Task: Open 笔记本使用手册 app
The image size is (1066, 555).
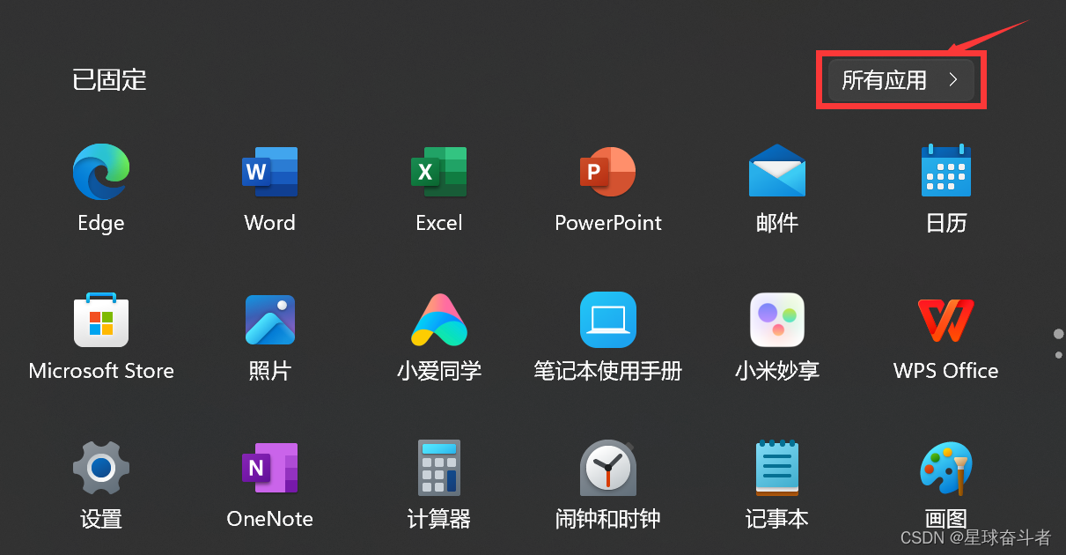Action: 608,320
